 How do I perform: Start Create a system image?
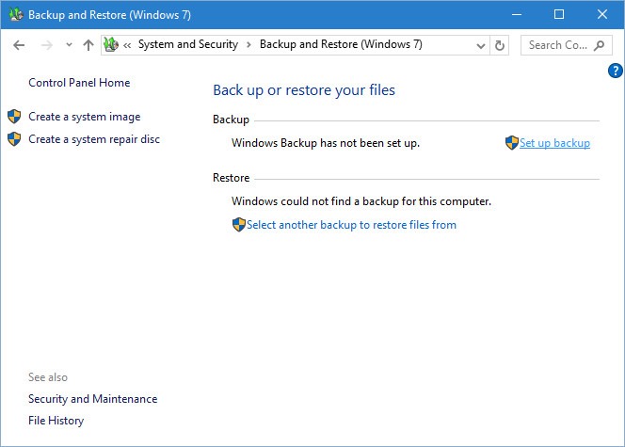[x=84, y=117]
